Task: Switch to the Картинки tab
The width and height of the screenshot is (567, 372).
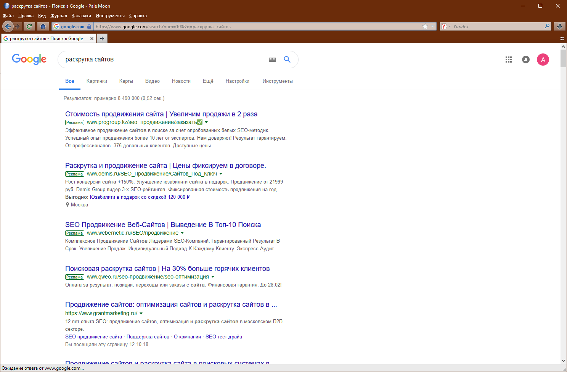Action: pyautogui.click(x=97, y=81)
